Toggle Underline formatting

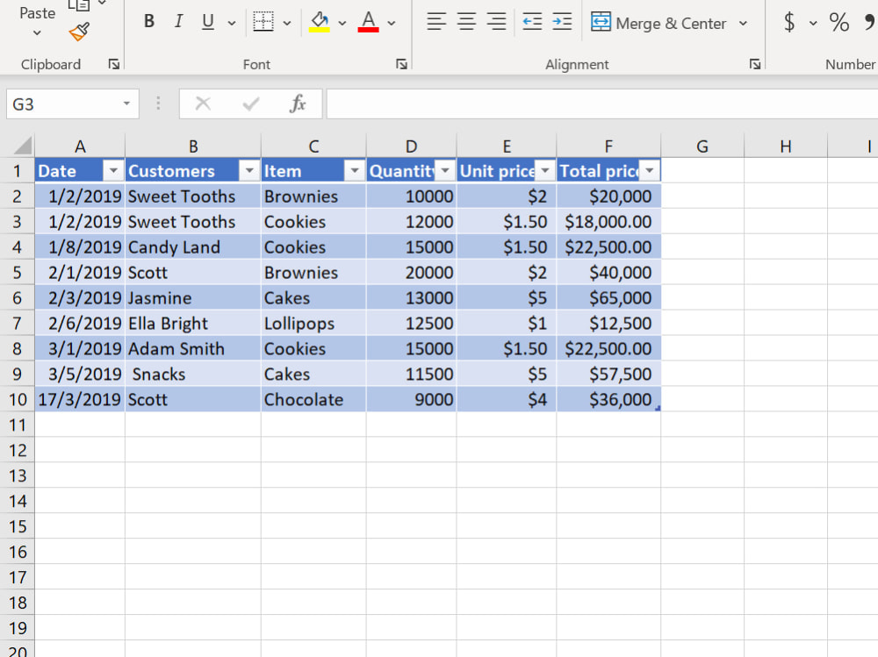pos(208,21)
